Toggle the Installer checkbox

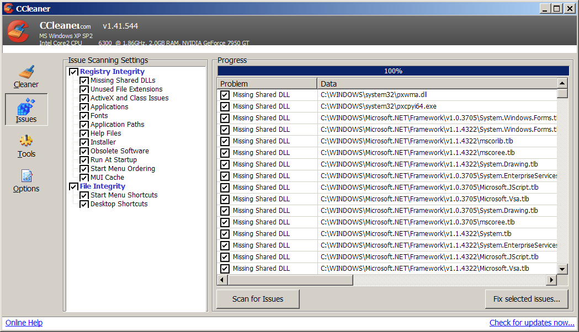(x=84, y=143)
